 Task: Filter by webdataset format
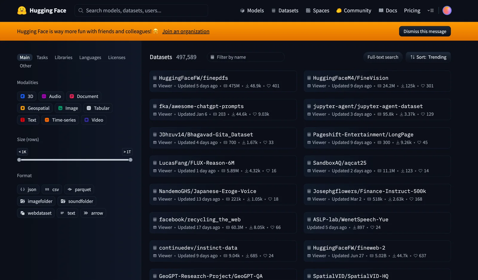click(36, 213)
